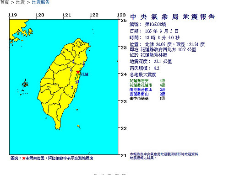
Task: Click the latitude 25 axis label
Action: (x=124, y=48)
